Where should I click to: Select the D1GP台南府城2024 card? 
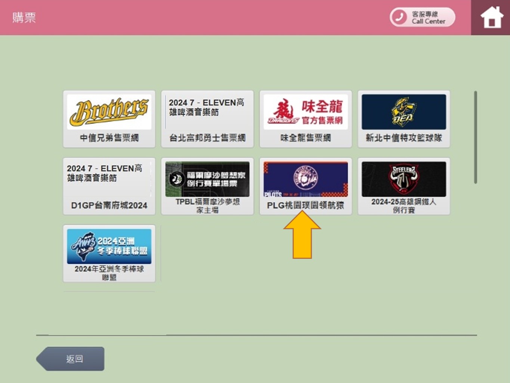pos(109,186)
